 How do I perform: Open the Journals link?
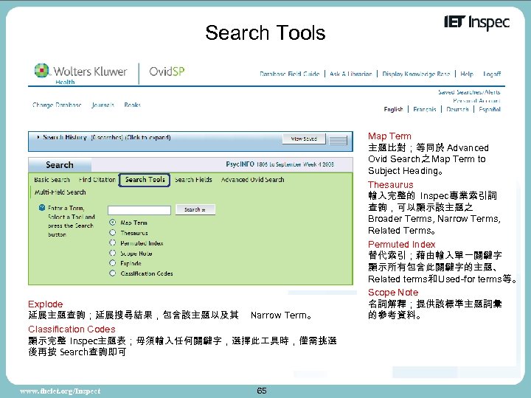[x=103, y=105]
